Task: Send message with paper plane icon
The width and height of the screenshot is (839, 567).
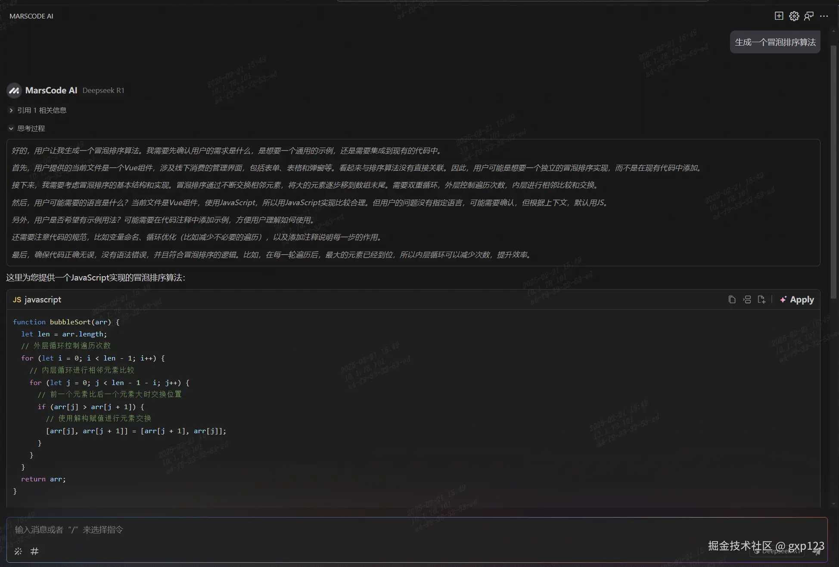Action: (816, 552)
